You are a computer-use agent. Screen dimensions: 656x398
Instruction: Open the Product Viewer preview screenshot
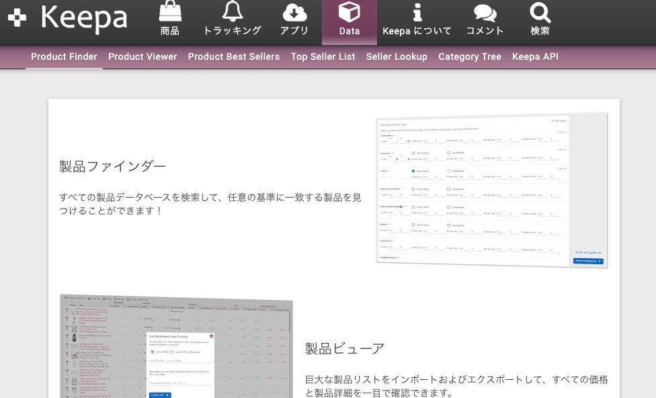(x=176, y=346)
